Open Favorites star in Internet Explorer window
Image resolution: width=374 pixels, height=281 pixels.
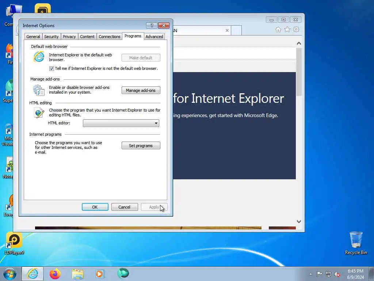pos(287,29)
